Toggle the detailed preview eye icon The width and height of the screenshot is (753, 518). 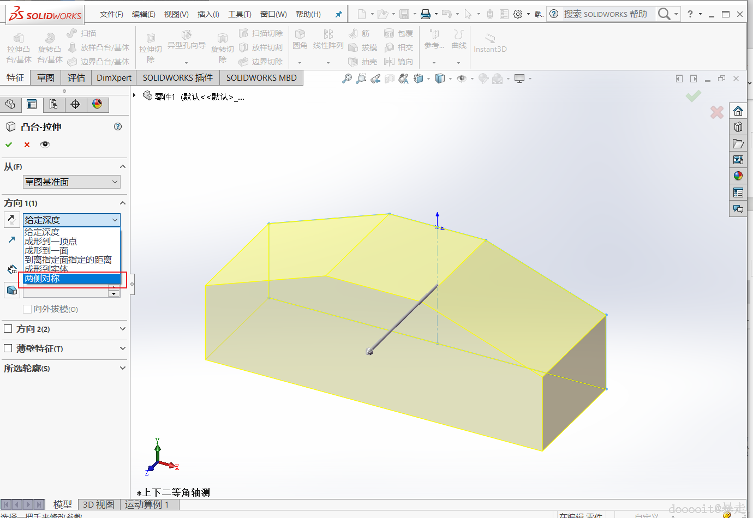(x=45, y=144)
